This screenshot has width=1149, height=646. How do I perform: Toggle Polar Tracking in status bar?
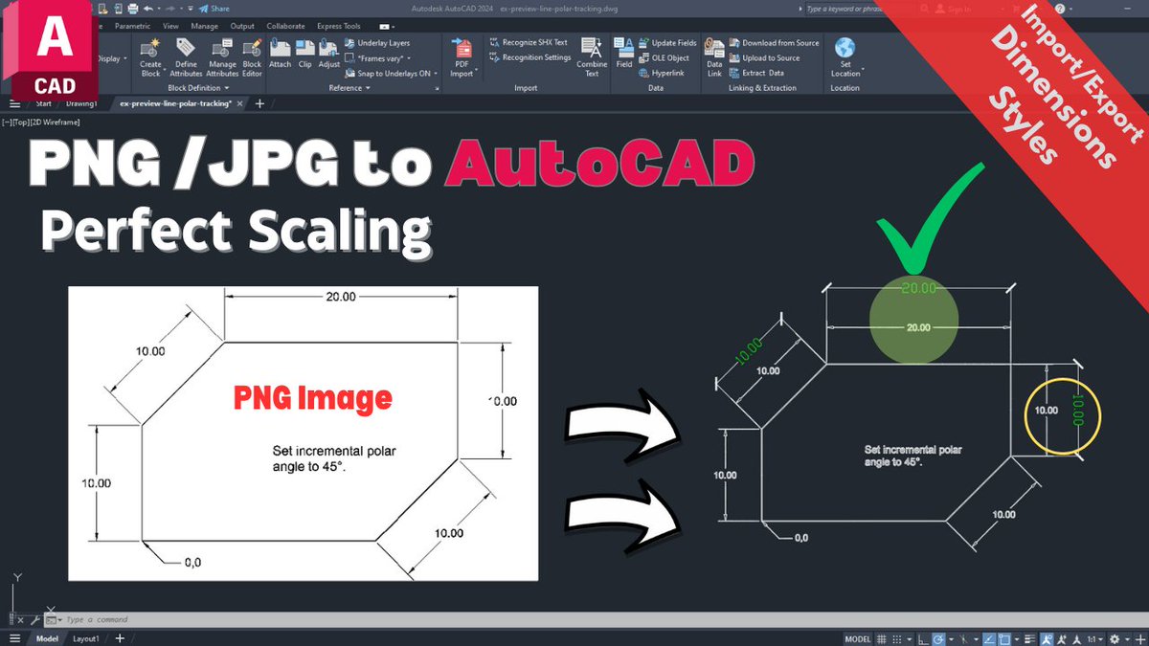tap(939, 638)
